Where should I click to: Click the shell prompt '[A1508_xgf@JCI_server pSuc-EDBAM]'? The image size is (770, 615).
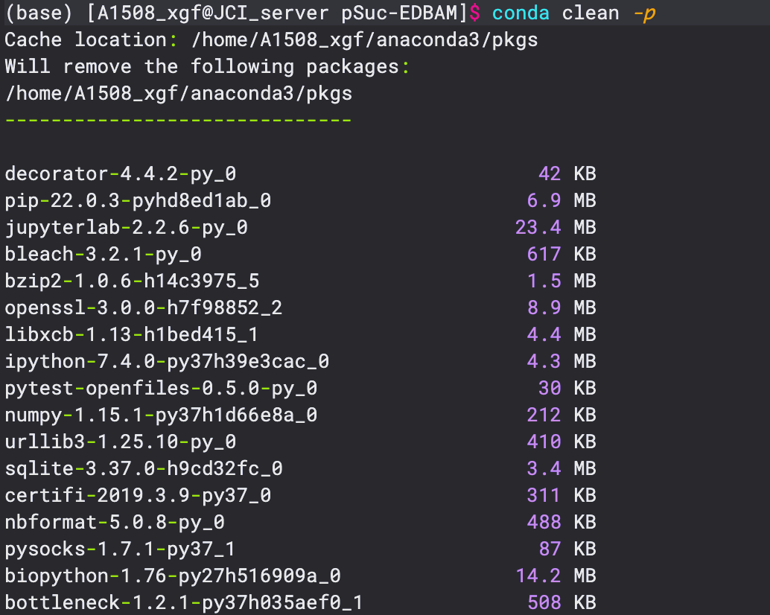(x=277, y=13)
